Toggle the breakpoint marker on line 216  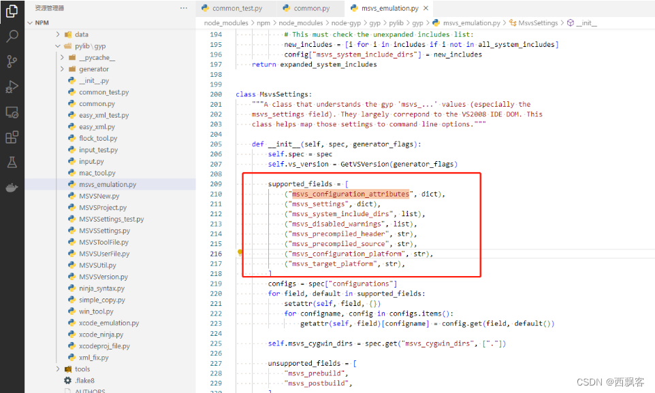click(x=240, y=252)
